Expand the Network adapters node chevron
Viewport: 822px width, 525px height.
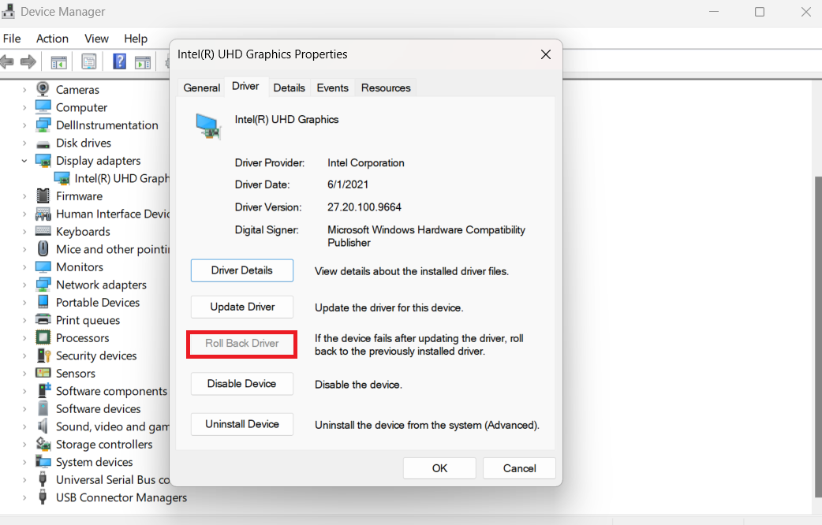click(24, 285)
